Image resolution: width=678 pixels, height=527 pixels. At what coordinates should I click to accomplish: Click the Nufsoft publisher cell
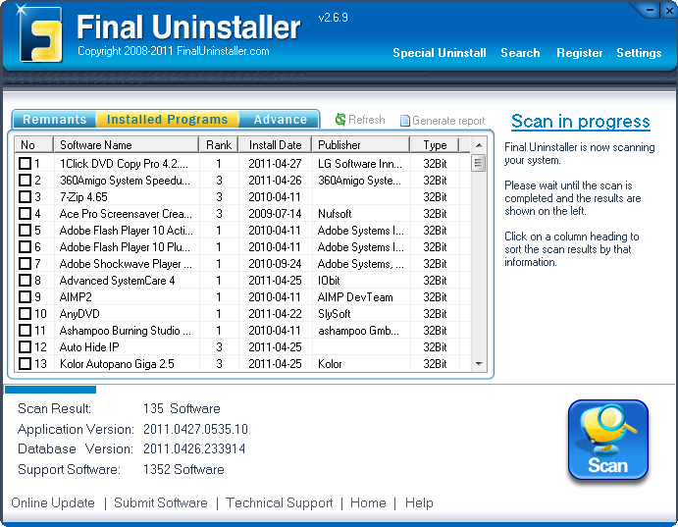coord(335,214)
